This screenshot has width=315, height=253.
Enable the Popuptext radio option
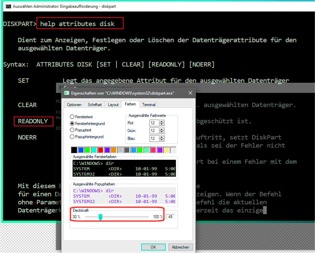(72, 130)
